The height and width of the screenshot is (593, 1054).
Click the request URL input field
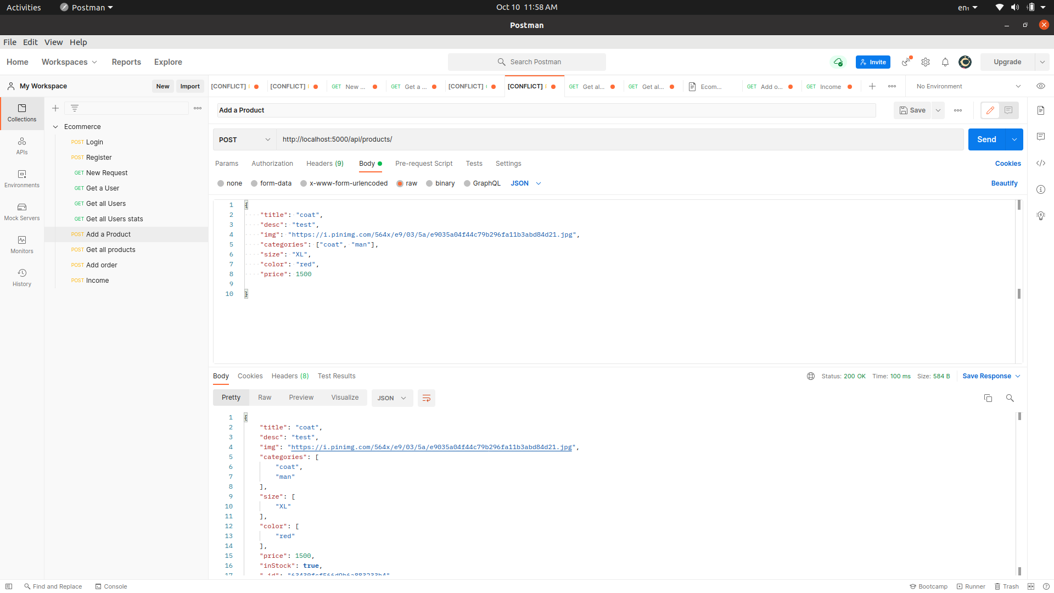(494, 139)
